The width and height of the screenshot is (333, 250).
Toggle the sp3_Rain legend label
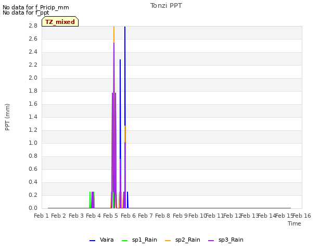tap(231, 240)
